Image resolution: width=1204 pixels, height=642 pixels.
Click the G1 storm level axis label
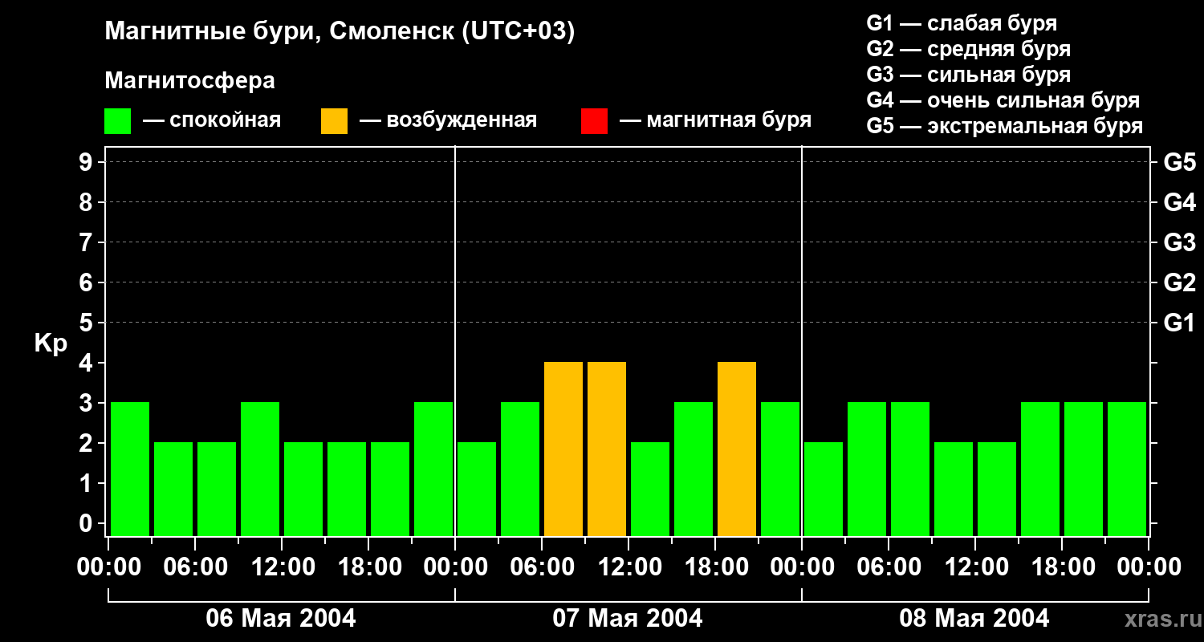click(x=1179, y=323)
